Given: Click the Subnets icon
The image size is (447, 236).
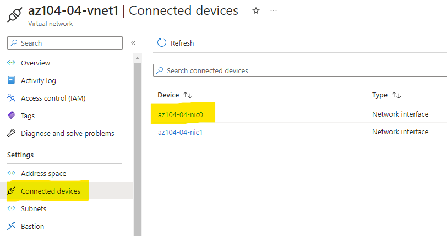Looking at the screenshot, I should tap(12, 208).
